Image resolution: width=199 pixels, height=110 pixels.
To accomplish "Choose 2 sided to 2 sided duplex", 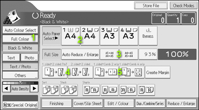I will click(80, 72).
